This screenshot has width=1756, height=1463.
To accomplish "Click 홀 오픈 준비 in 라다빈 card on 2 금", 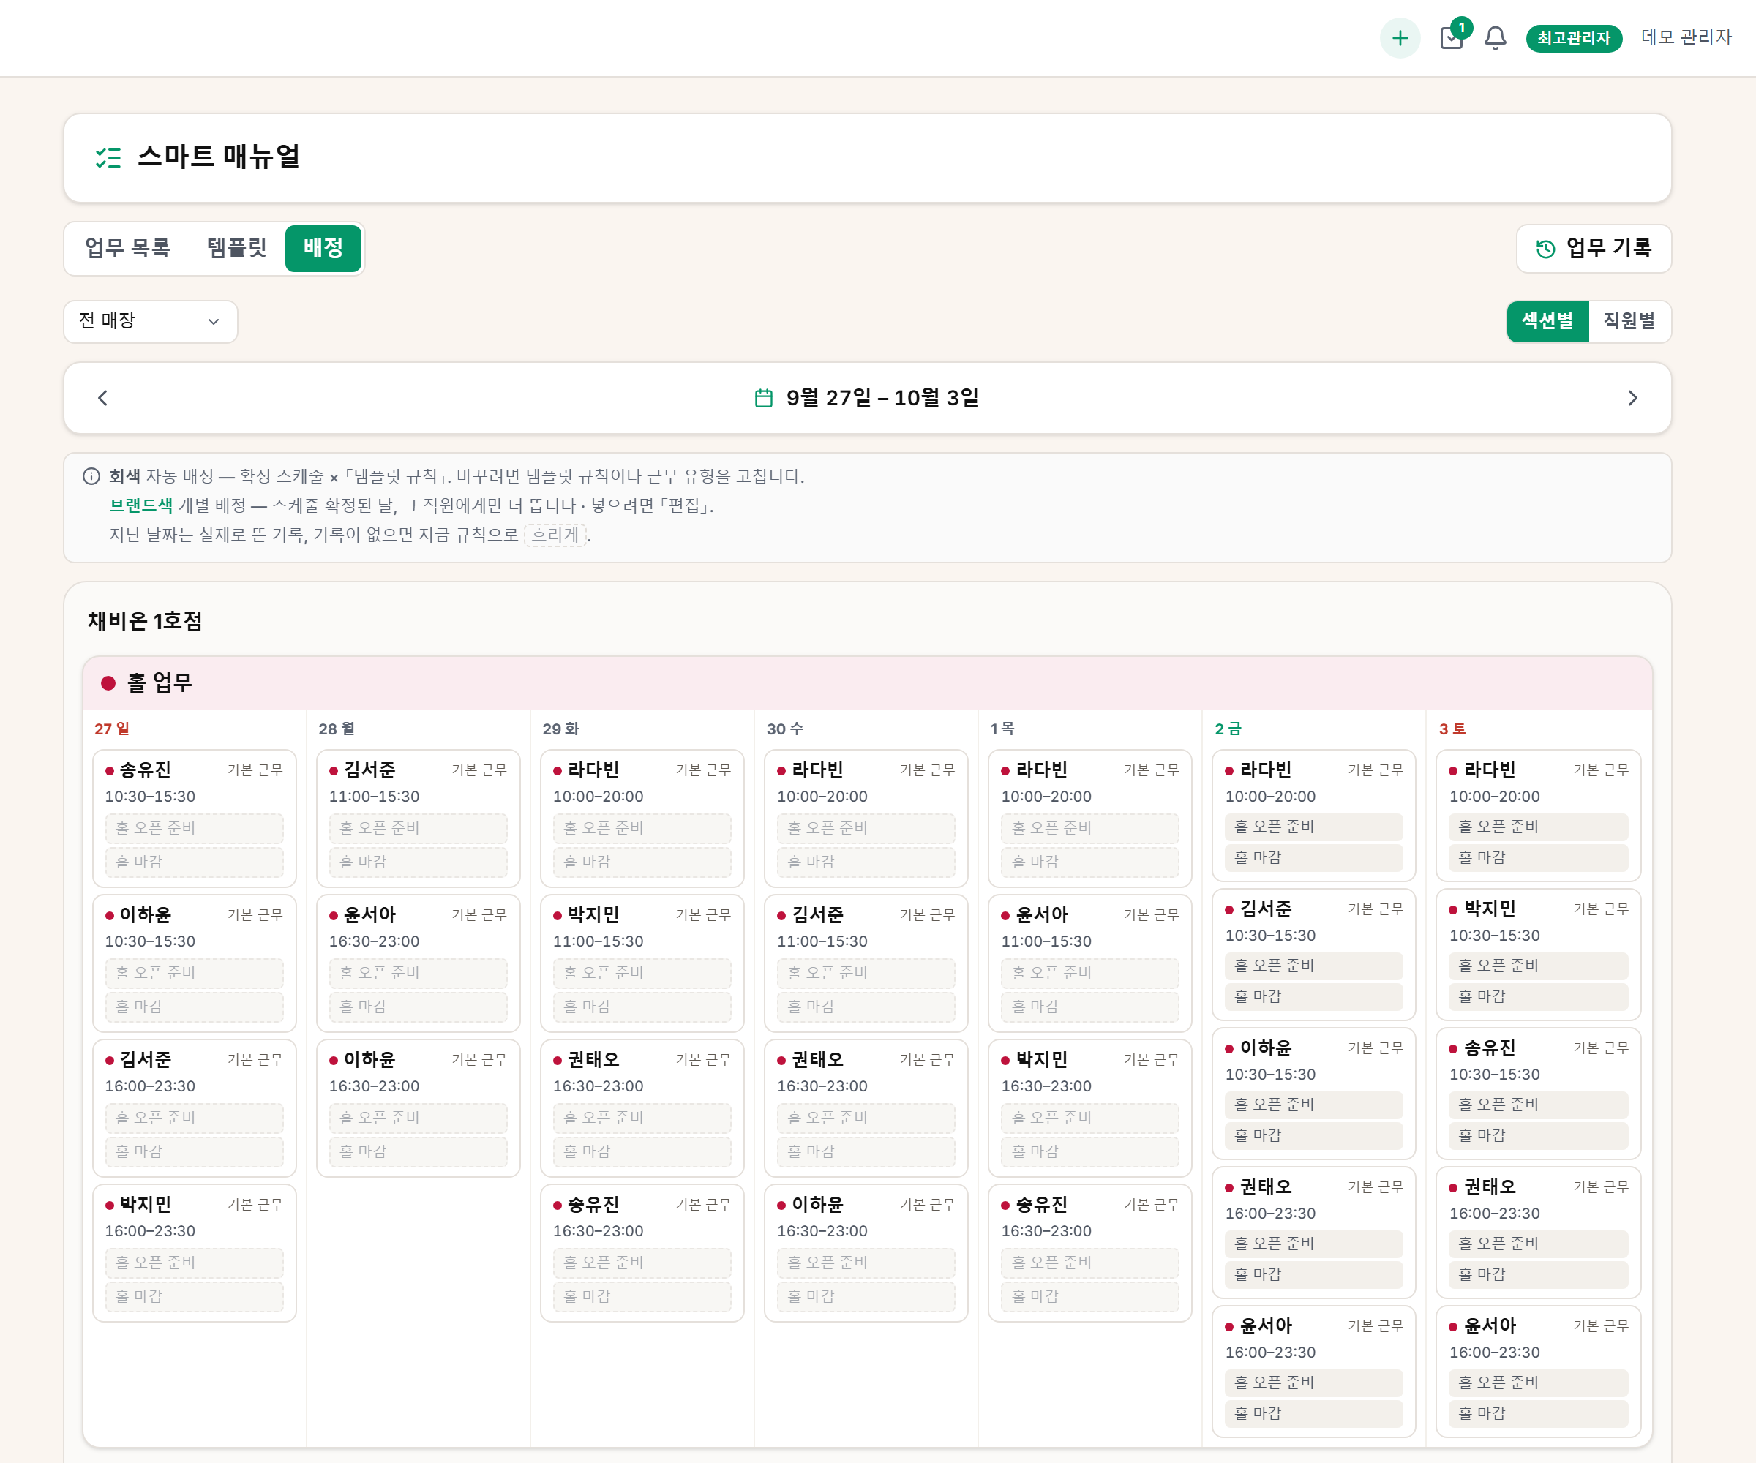I will click(1313, 827).
